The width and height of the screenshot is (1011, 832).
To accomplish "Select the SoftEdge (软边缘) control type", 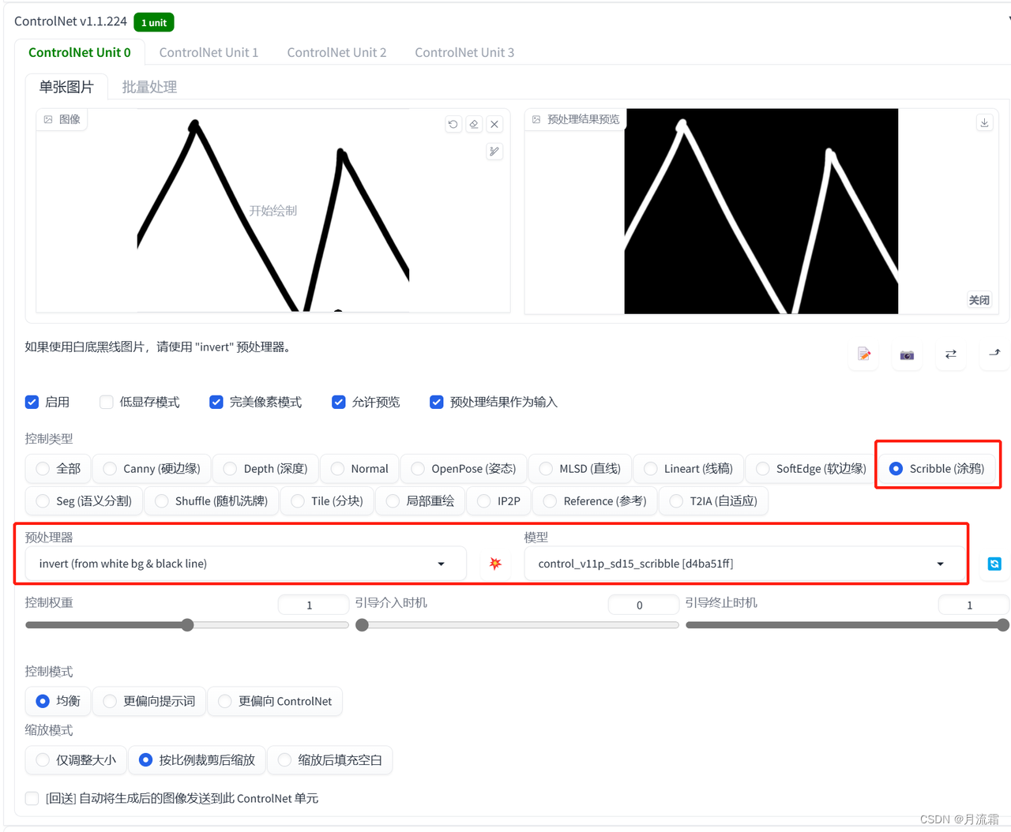I will (x=811, y=468).
